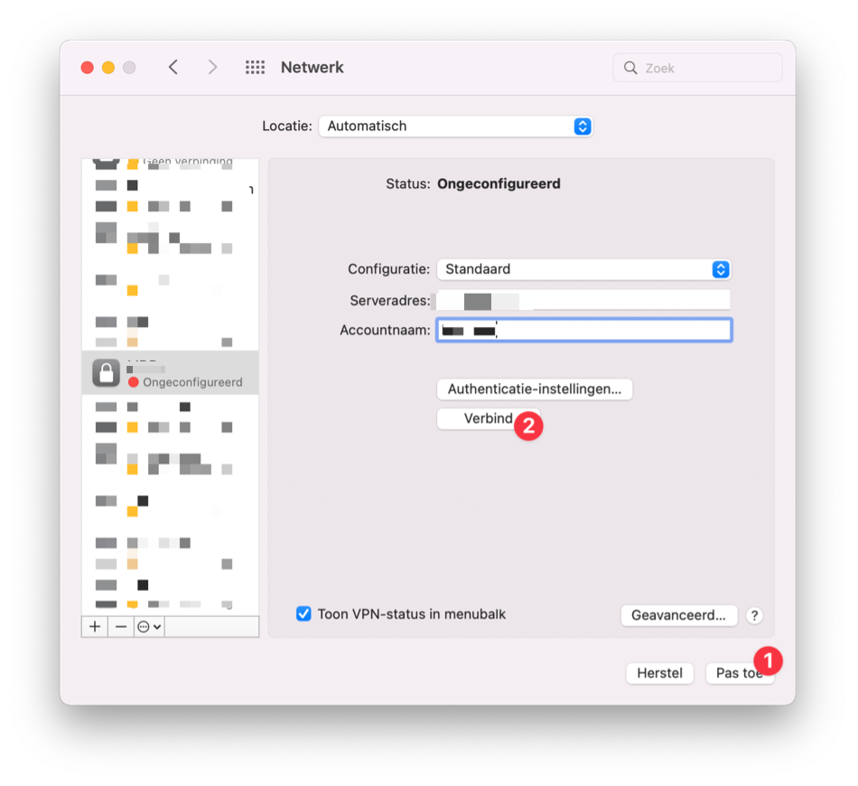Click the Herstel button
Screen dimensions: 858x786
[659, 673]
